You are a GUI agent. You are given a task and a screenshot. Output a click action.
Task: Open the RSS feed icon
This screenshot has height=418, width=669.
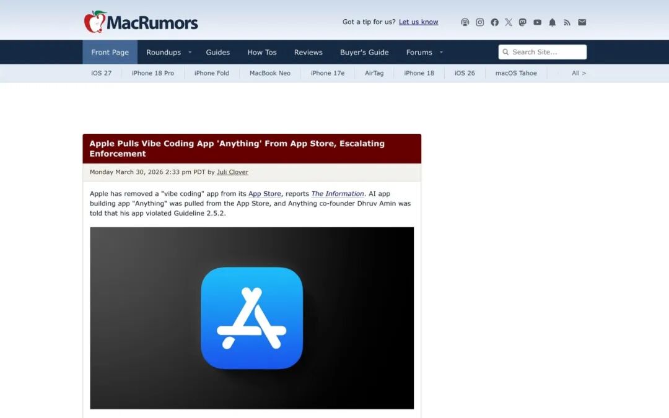tap(567, 22)
